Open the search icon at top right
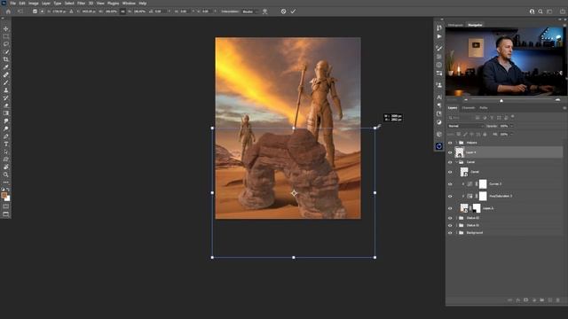The height and width of the screenshot is (319, 568). (540, 12)
